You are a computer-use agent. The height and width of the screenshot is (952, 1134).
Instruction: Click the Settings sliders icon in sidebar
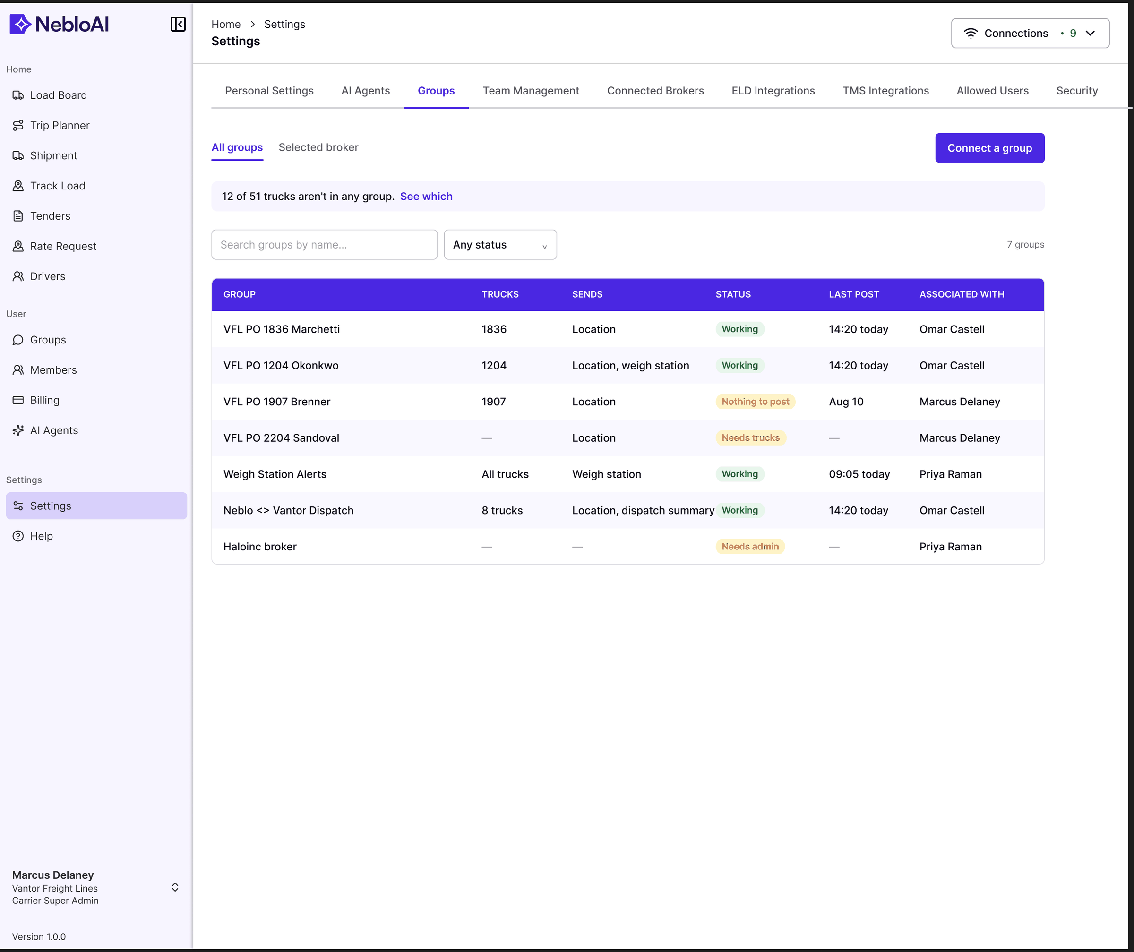(x=18, y=506)
